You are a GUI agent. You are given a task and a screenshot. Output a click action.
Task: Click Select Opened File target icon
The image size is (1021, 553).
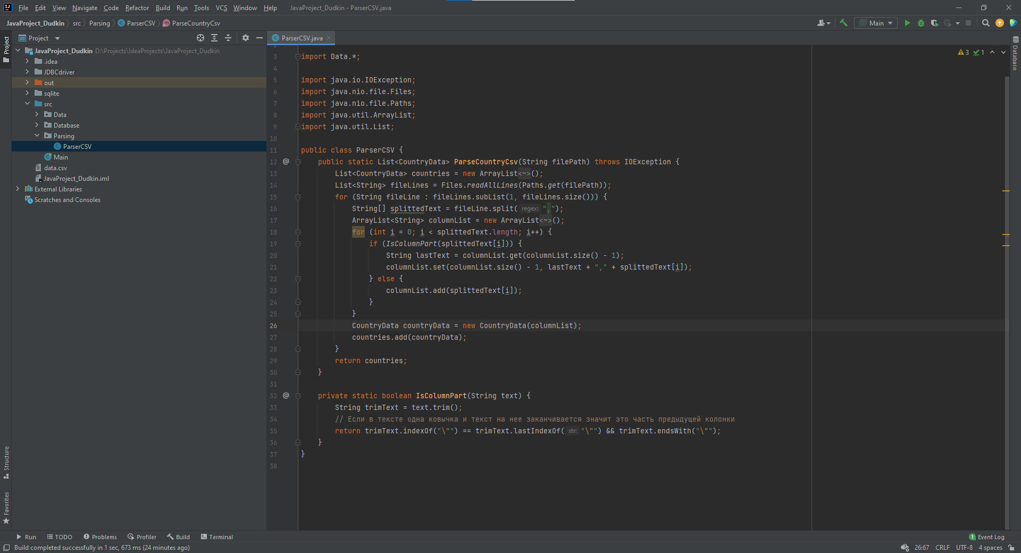click(x=200, y=38)
